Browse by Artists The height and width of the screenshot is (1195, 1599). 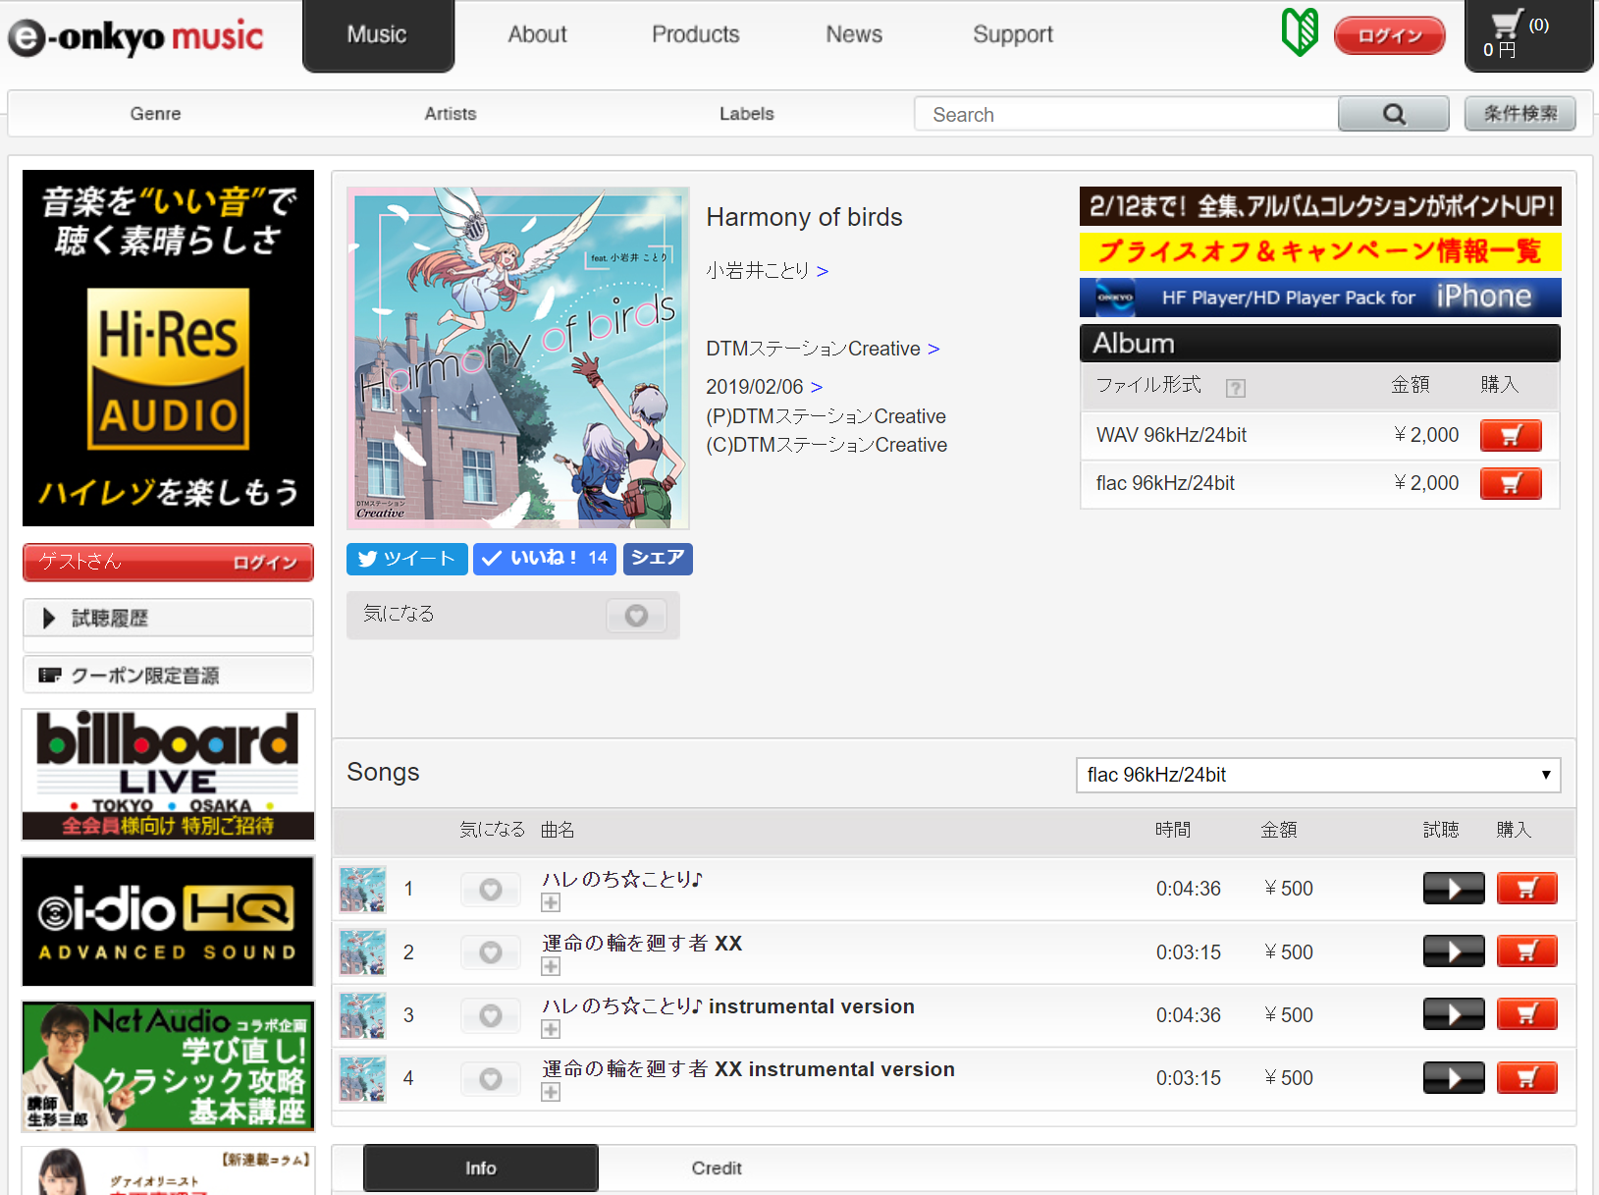[451, 114]
